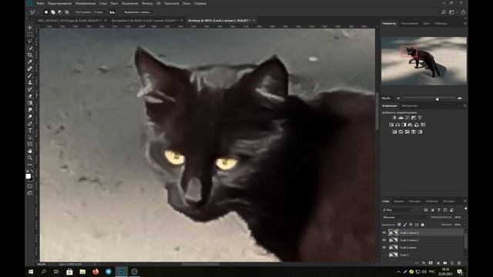The image size is (493, 277).
Task: Toggle lock image pixels
Action: [x=405, y=225]
